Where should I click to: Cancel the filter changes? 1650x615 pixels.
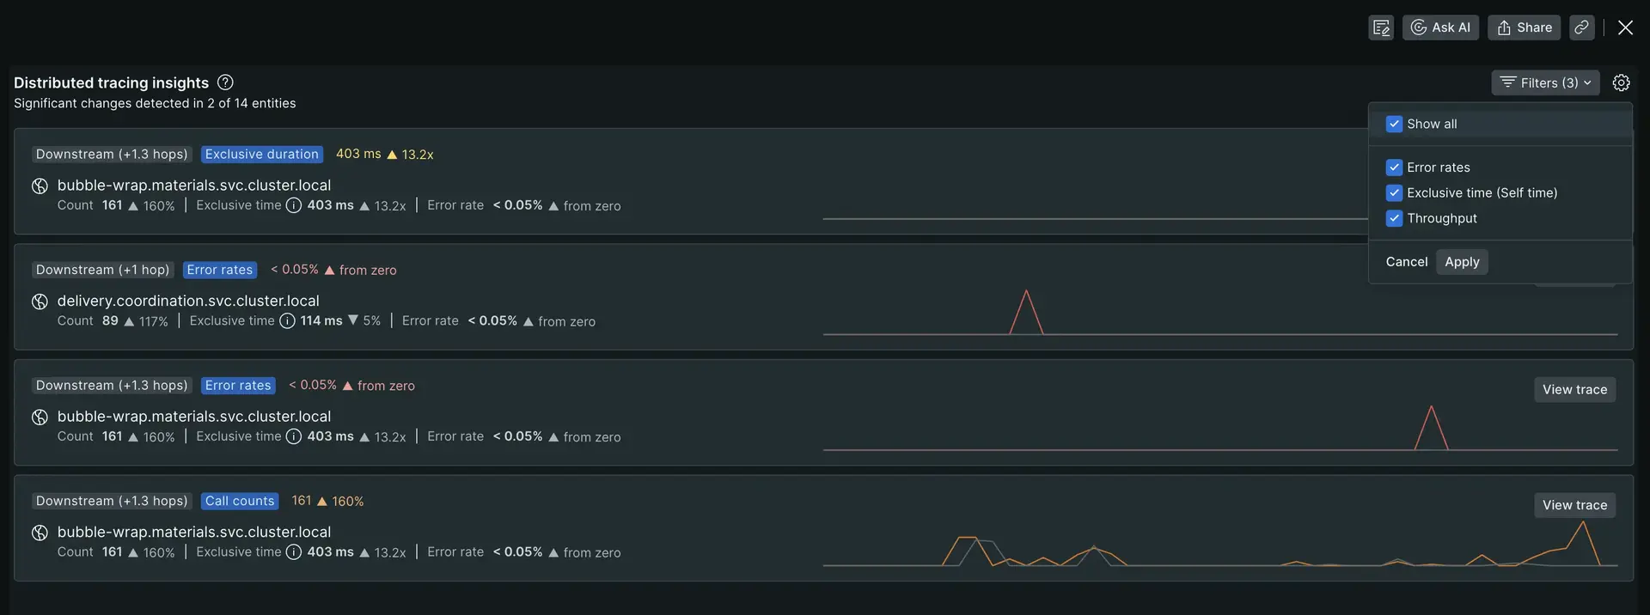click(1406, 262)
